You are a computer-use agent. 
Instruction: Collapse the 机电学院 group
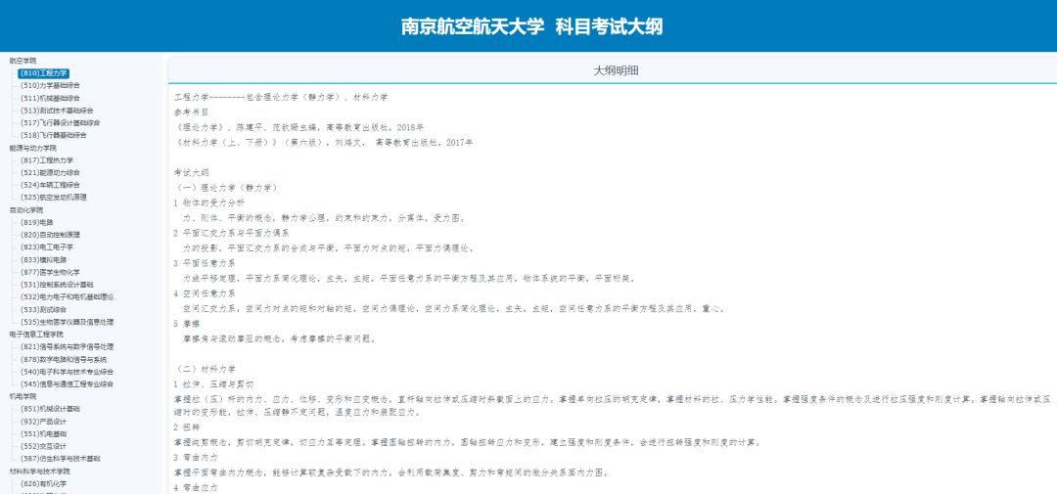[x=23, y=396]
